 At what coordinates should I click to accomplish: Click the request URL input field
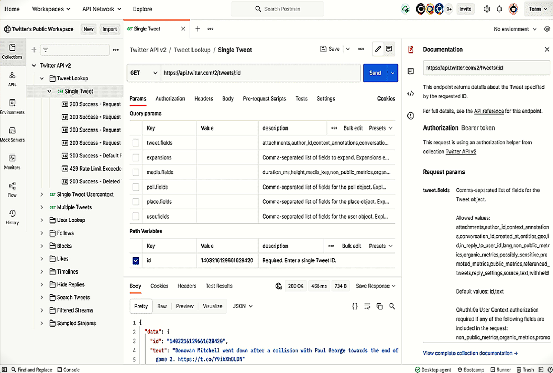(261, 73)
